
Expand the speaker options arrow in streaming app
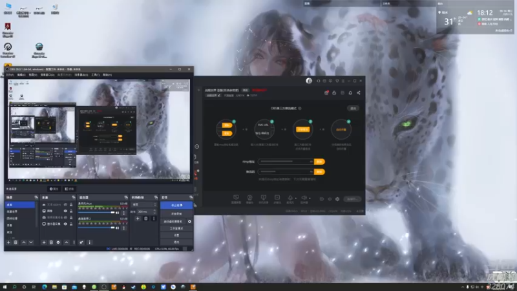(310, 199)
